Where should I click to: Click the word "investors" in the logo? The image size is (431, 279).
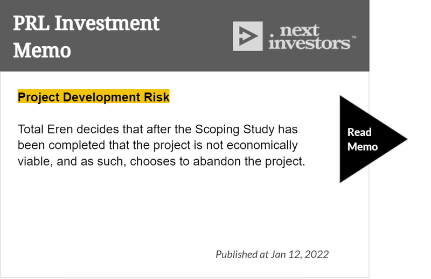(x=309, y=44)
